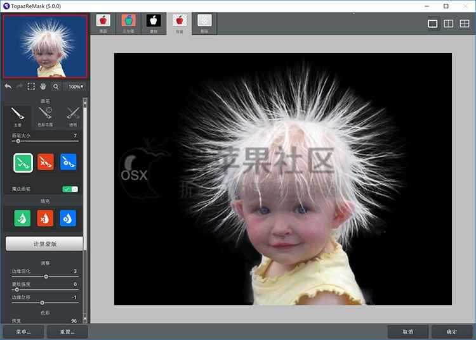Switch to the 蒙版 mask view tab
The image size is (476, 340).
point(154,23)
